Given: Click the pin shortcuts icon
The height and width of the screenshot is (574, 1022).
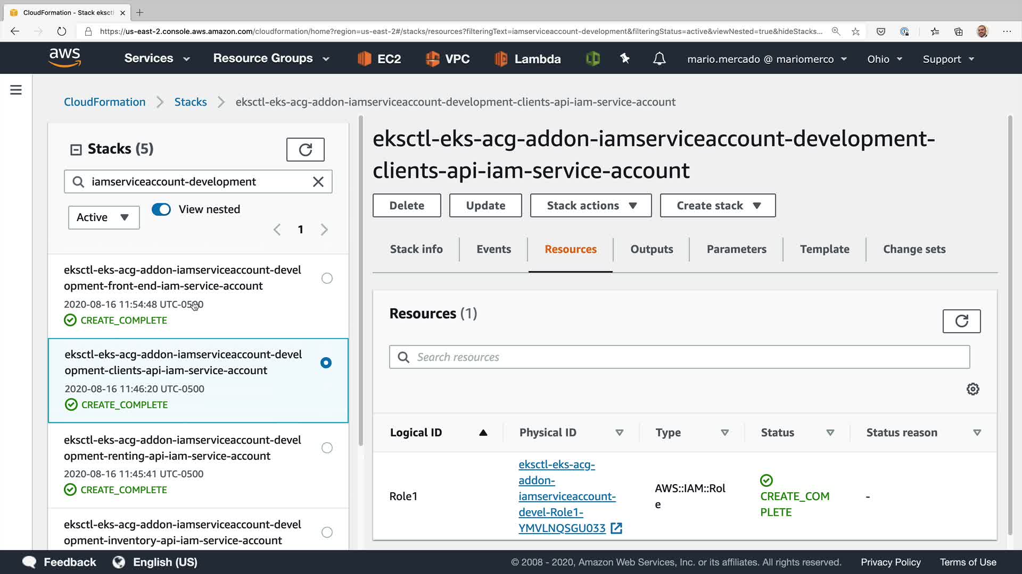Looking at the screenshot, I should tap(625, 58).
